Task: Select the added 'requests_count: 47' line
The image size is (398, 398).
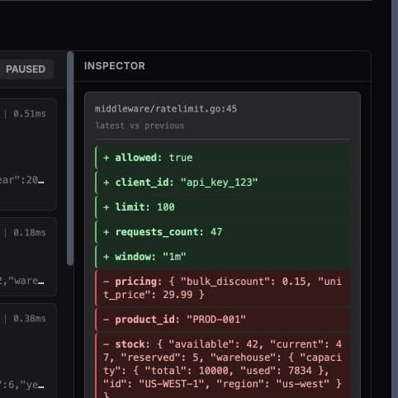Action: (x=222, y=232)
